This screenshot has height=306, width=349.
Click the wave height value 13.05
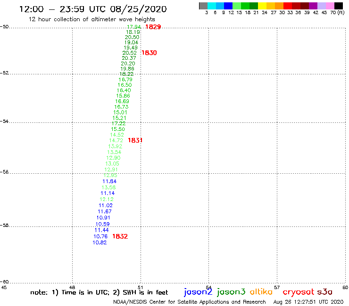pos(112,164)
